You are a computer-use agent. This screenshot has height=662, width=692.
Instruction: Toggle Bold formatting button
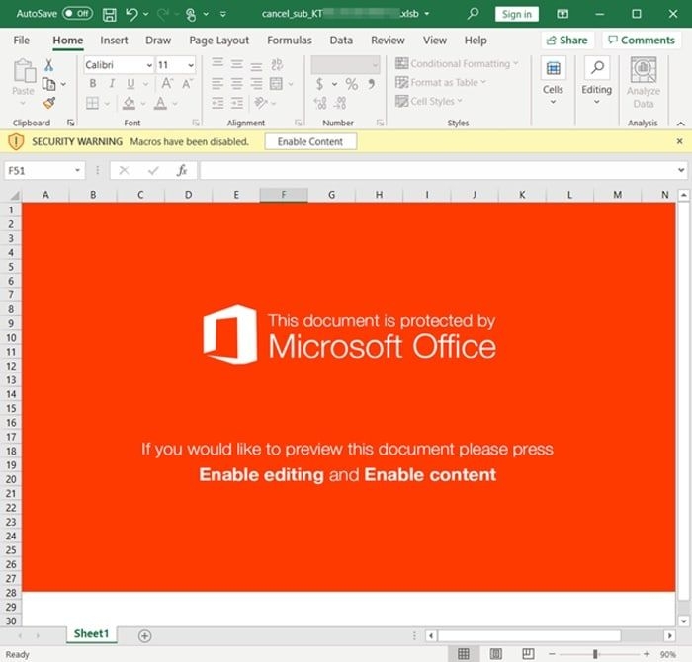point(93,83)
